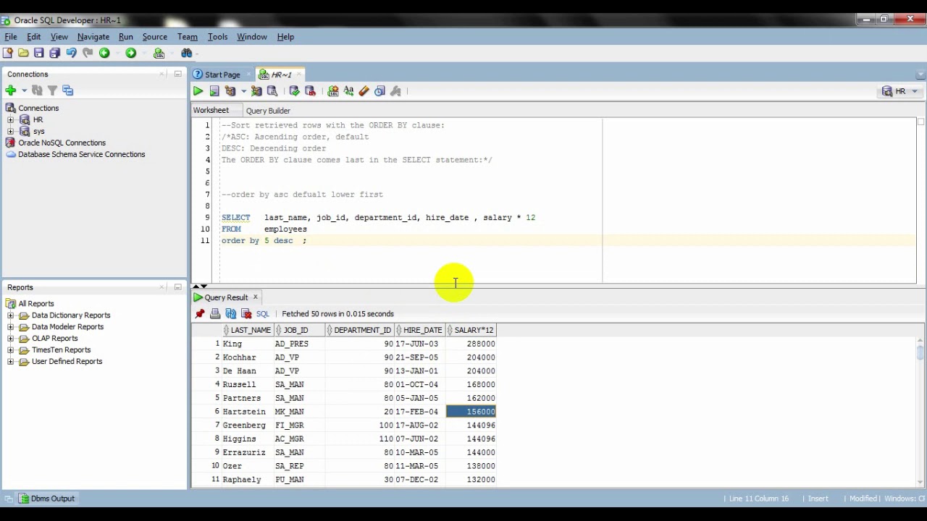Click the green Forward navigation arrow
The height and width of the screenshot is (521, 927).
130,53
